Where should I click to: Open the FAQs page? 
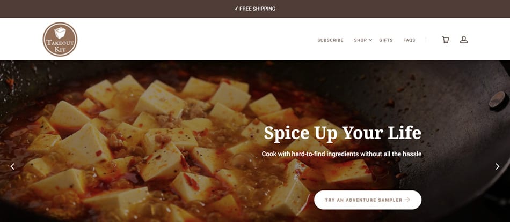pos(409,40)
